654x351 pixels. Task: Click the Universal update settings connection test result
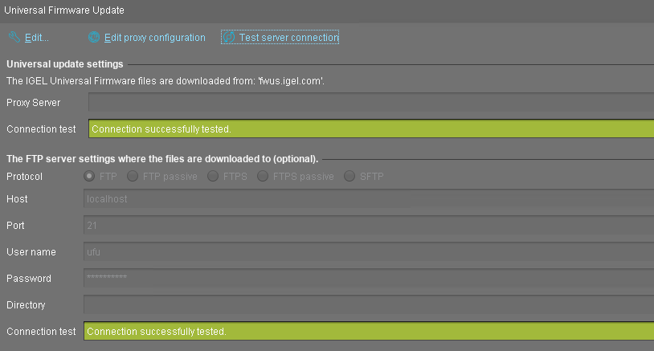pyautogui.click(x=370, y=129)
